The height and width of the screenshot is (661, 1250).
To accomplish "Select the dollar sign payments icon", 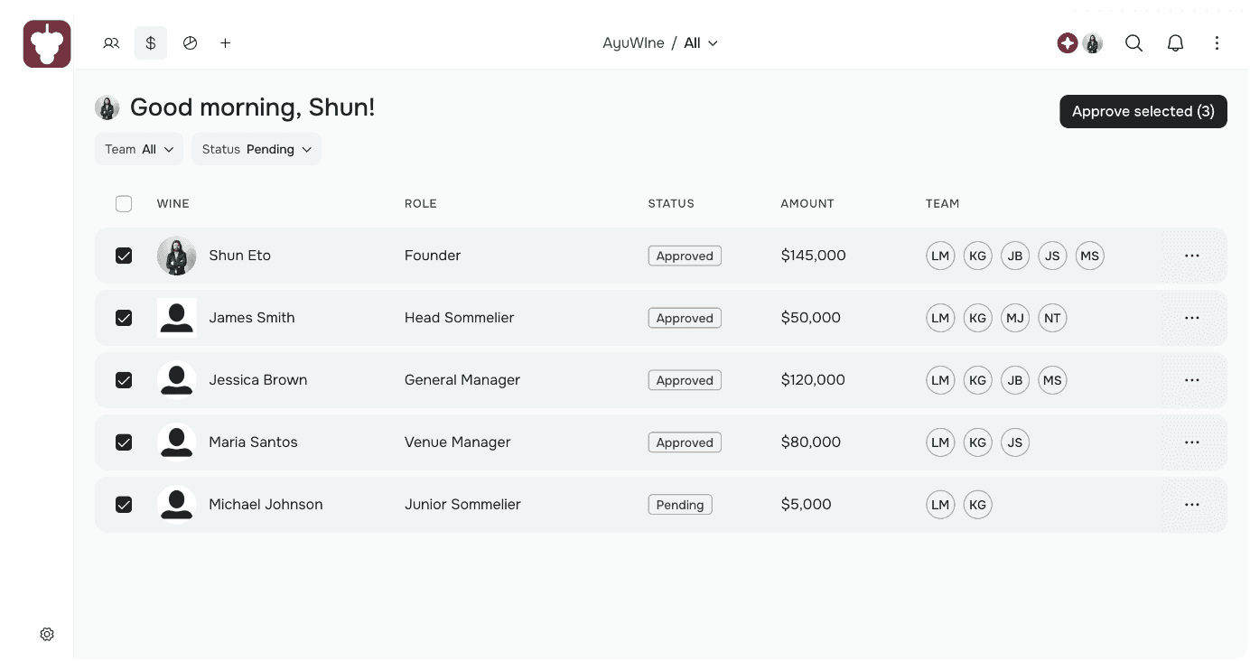I will point(151,42).
